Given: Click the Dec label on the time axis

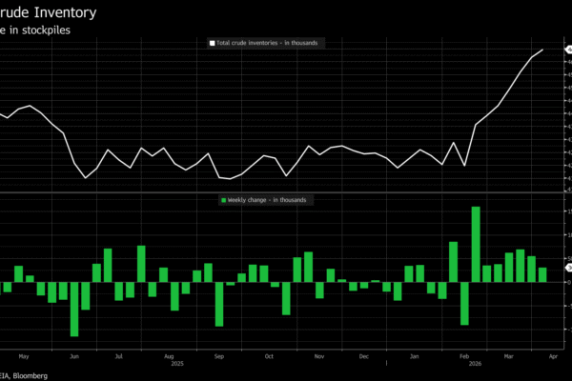Looking at the screenshot, I should (364, 356).
